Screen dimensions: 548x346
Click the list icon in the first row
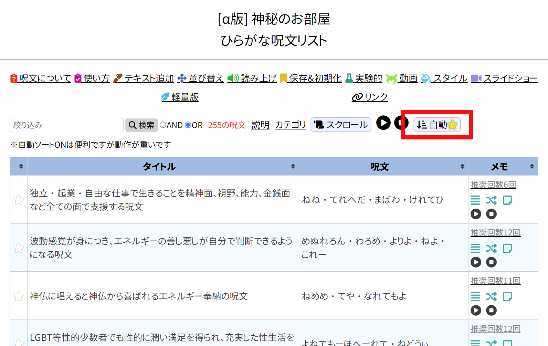[475, 200]
